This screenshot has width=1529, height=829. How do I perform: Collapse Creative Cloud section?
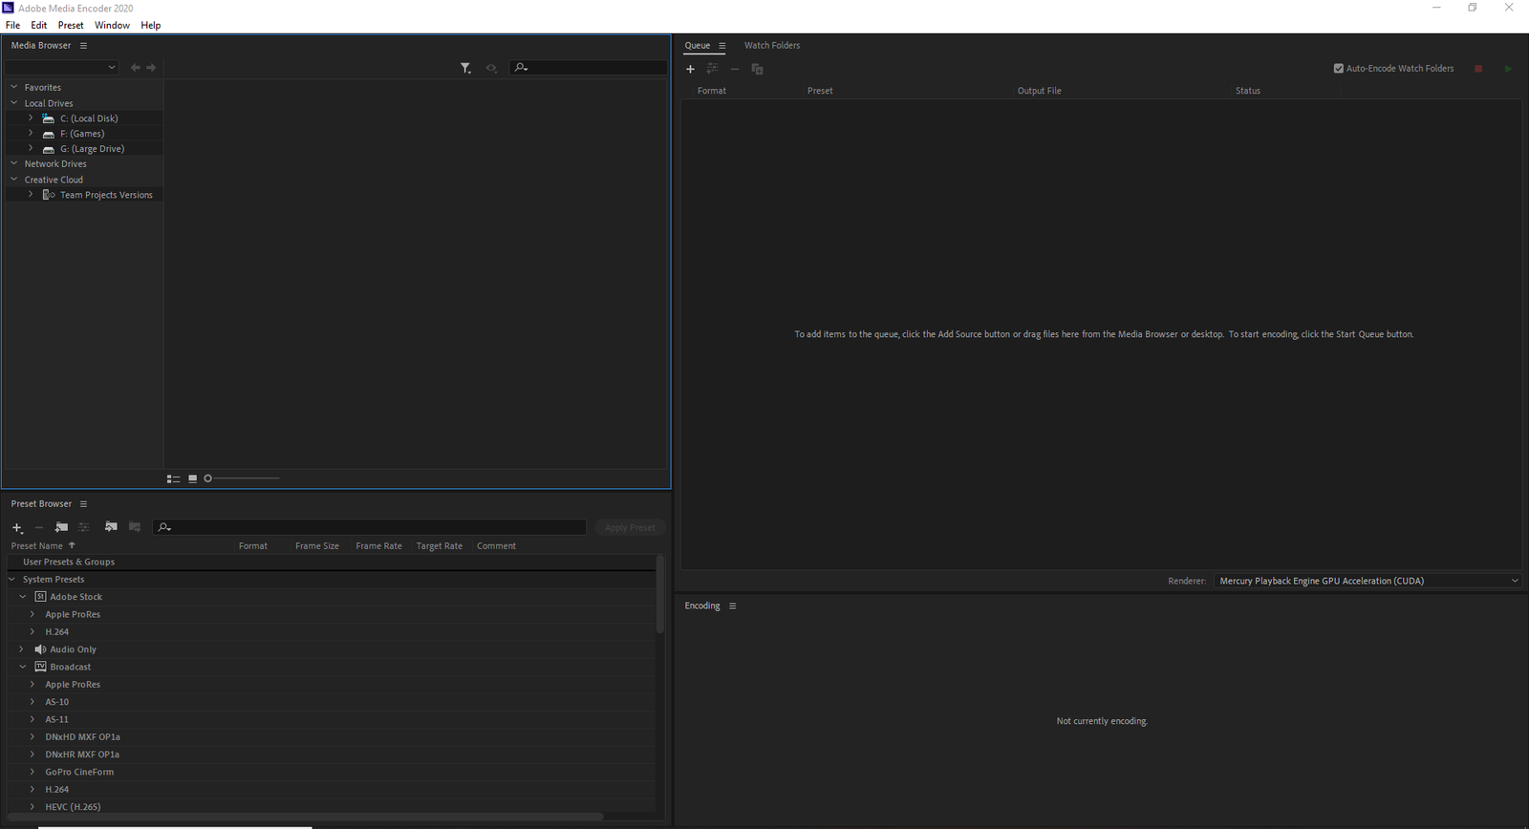pos(14,180)
